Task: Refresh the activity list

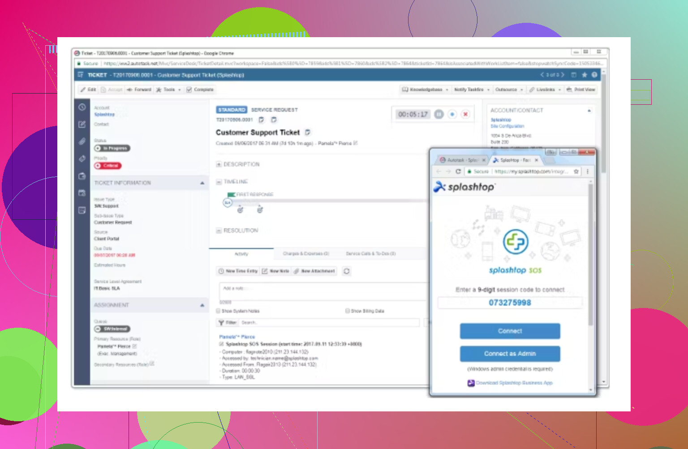Action: point(346,271)
